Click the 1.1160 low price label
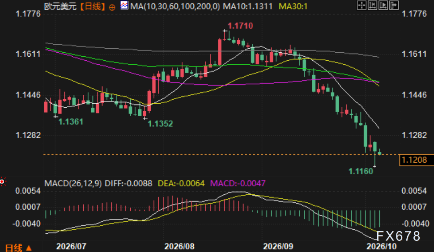The height and width of the screenshot is (252, 434). pos(361,171)
